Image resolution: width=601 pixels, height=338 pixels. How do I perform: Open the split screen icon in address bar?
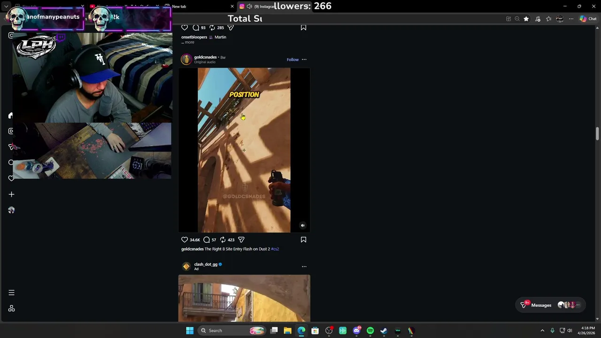[x=509, y=19]
